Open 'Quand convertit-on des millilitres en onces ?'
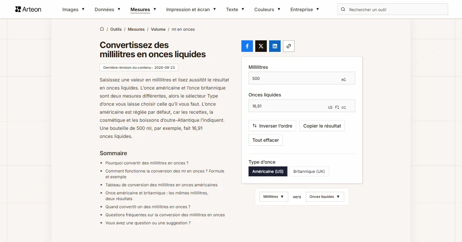 point(148,207)
